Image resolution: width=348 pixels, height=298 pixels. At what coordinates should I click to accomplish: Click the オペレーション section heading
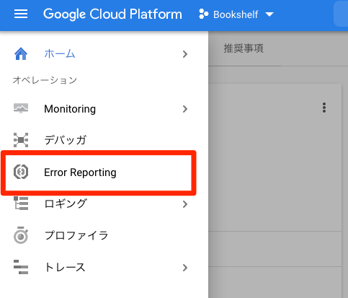coord(45,80)
